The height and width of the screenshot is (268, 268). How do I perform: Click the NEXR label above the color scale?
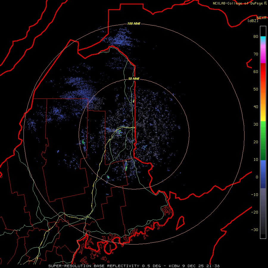pos(262,18)
